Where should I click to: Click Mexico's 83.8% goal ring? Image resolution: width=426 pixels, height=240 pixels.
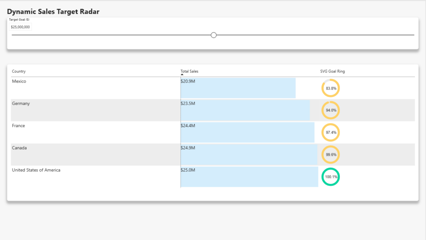[330, 88]
